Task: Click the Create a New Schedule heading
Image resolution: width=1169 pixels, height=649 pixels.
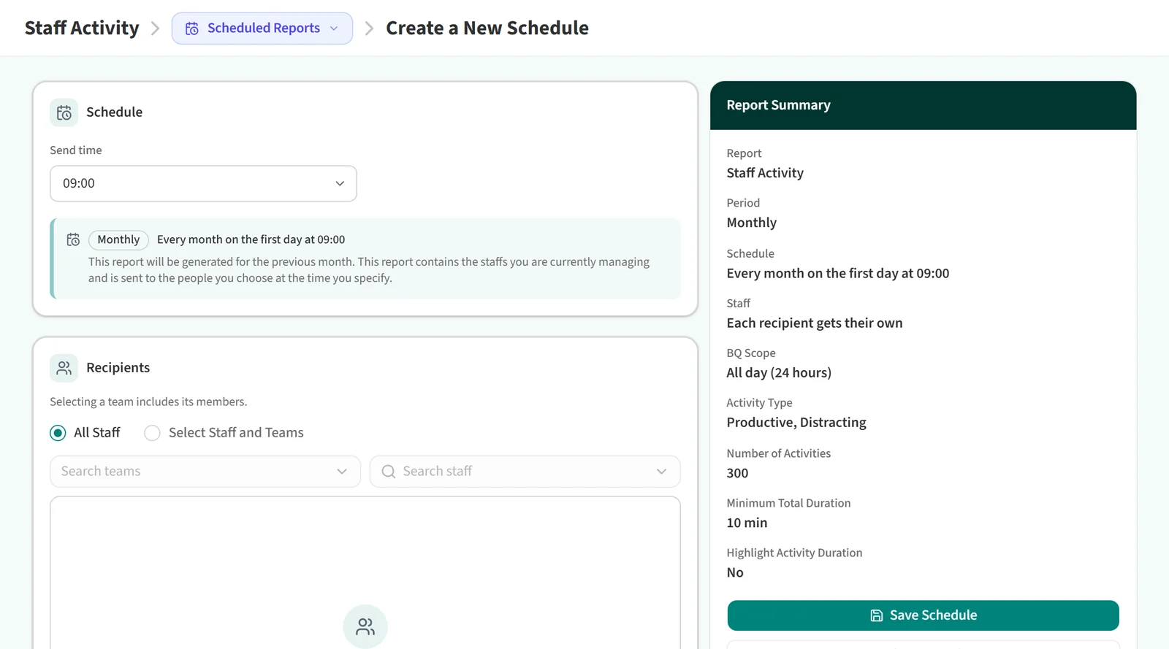Action: [x=487, y=28]
